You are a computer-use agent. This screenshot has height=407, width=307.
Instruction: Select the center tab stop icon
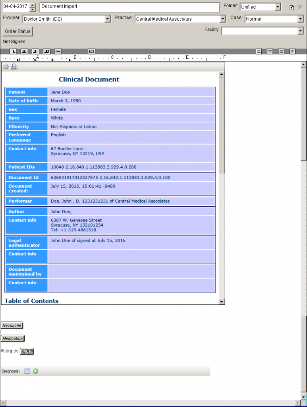pos(24,51)
